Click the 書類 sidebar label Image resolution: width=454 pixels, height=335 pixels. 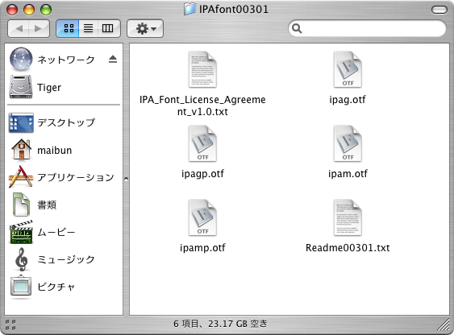coord(47,205)
